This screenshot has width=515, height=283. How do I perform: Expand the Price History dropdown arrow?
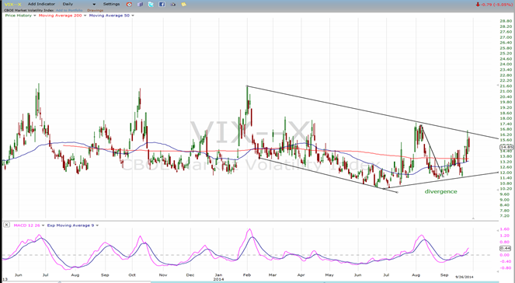(x=34, y=16)
